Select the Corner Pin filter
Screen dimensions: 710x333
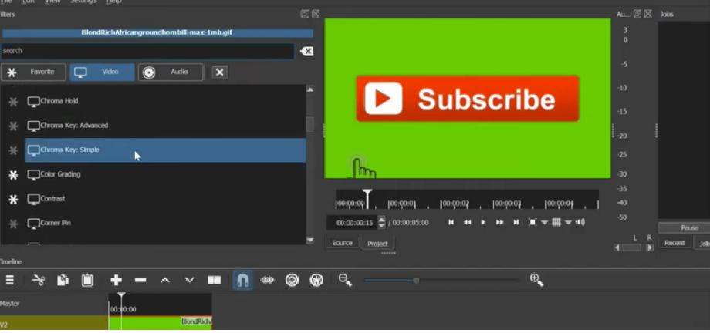(165, 224)
